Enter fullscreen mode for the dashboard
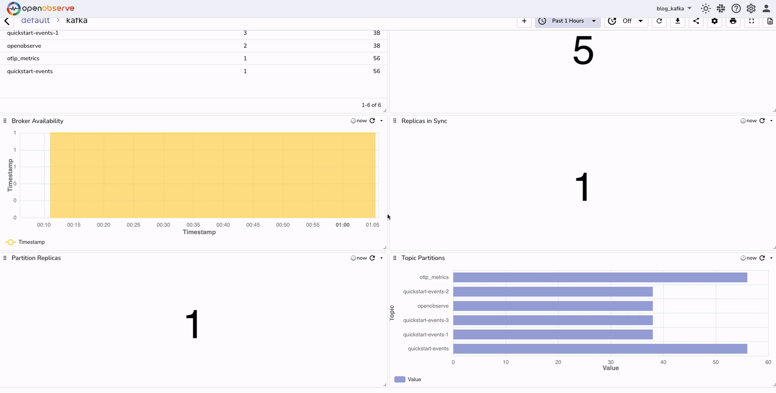The image size is (776, 393). point(751,21)
